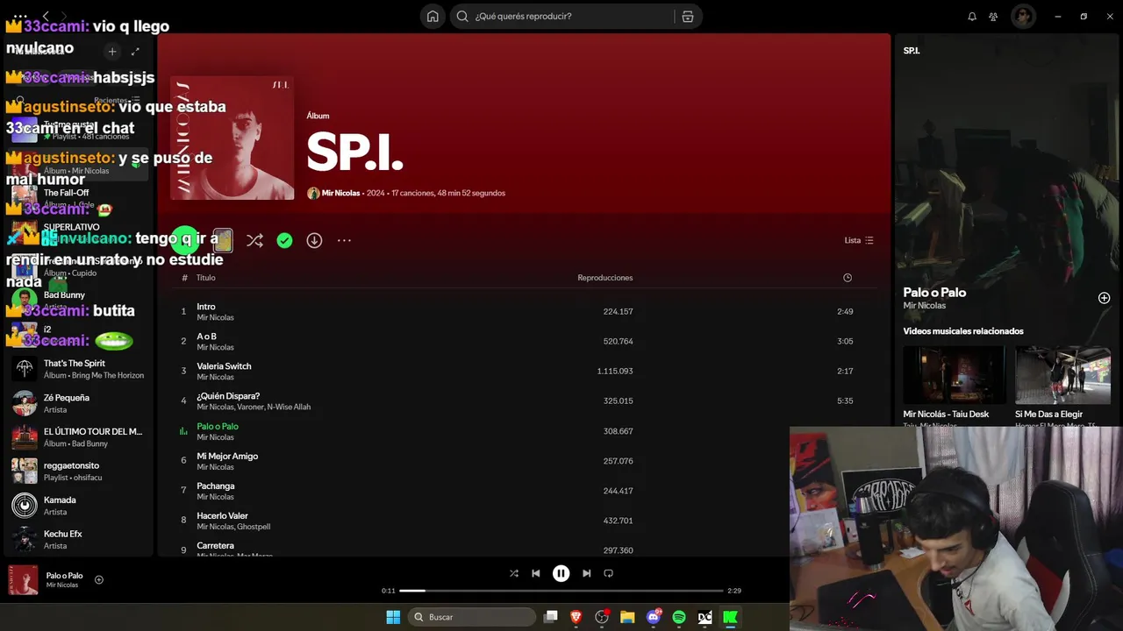Open Spotify from taskbar
This screenshot has width=1123, height=631.
point(679,617)
